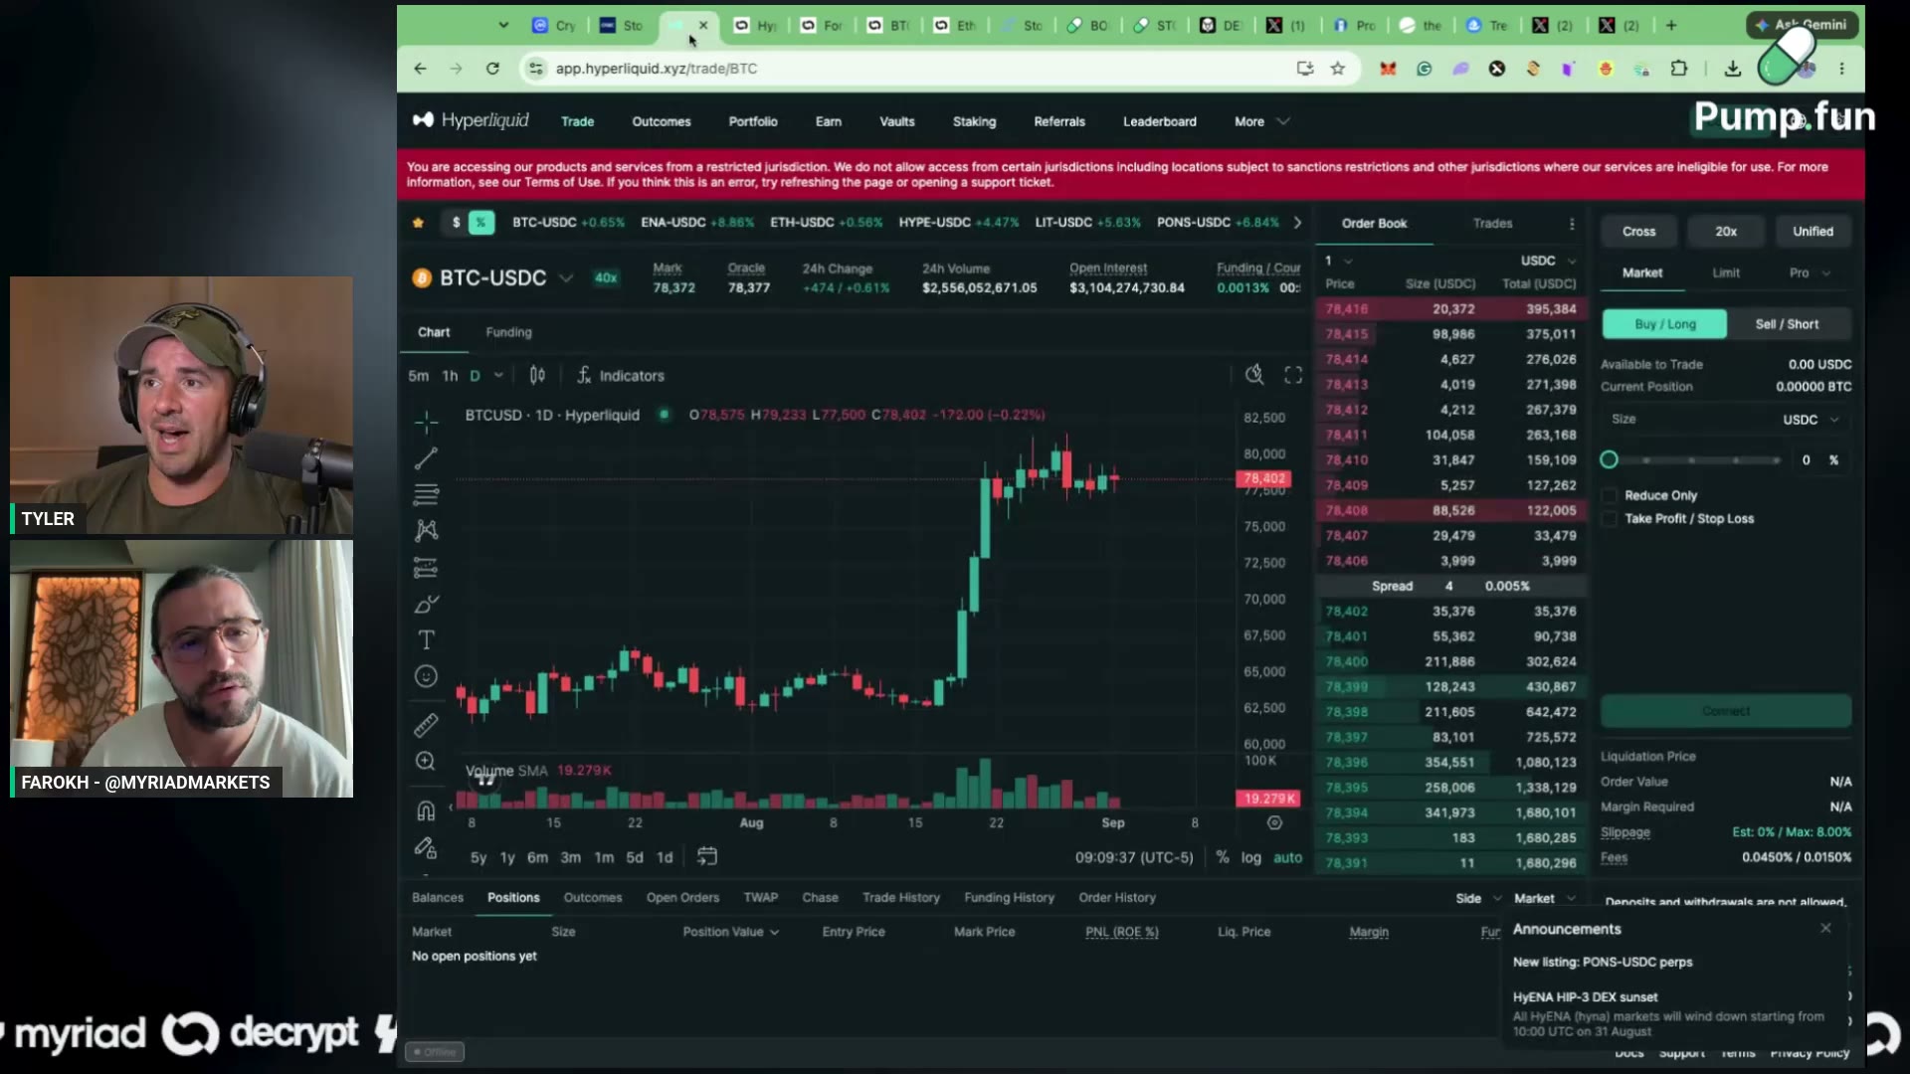Bookmark this page with star icon
1910x1074 pixels.
tap(1338, 69)
